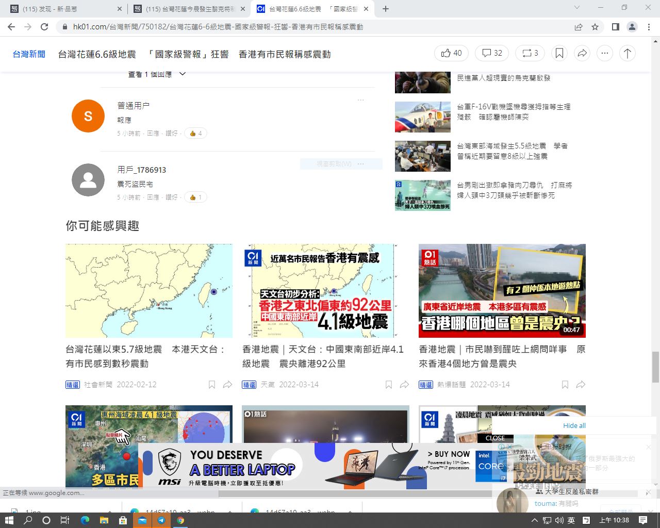Share the 熱爆話題 2022-03-14 article
This screenshot has width=660, height=528.
pos(581,385)
